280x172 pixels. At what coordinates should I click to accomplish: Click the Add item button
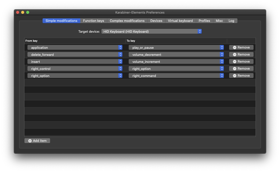[x=37, y=141]
